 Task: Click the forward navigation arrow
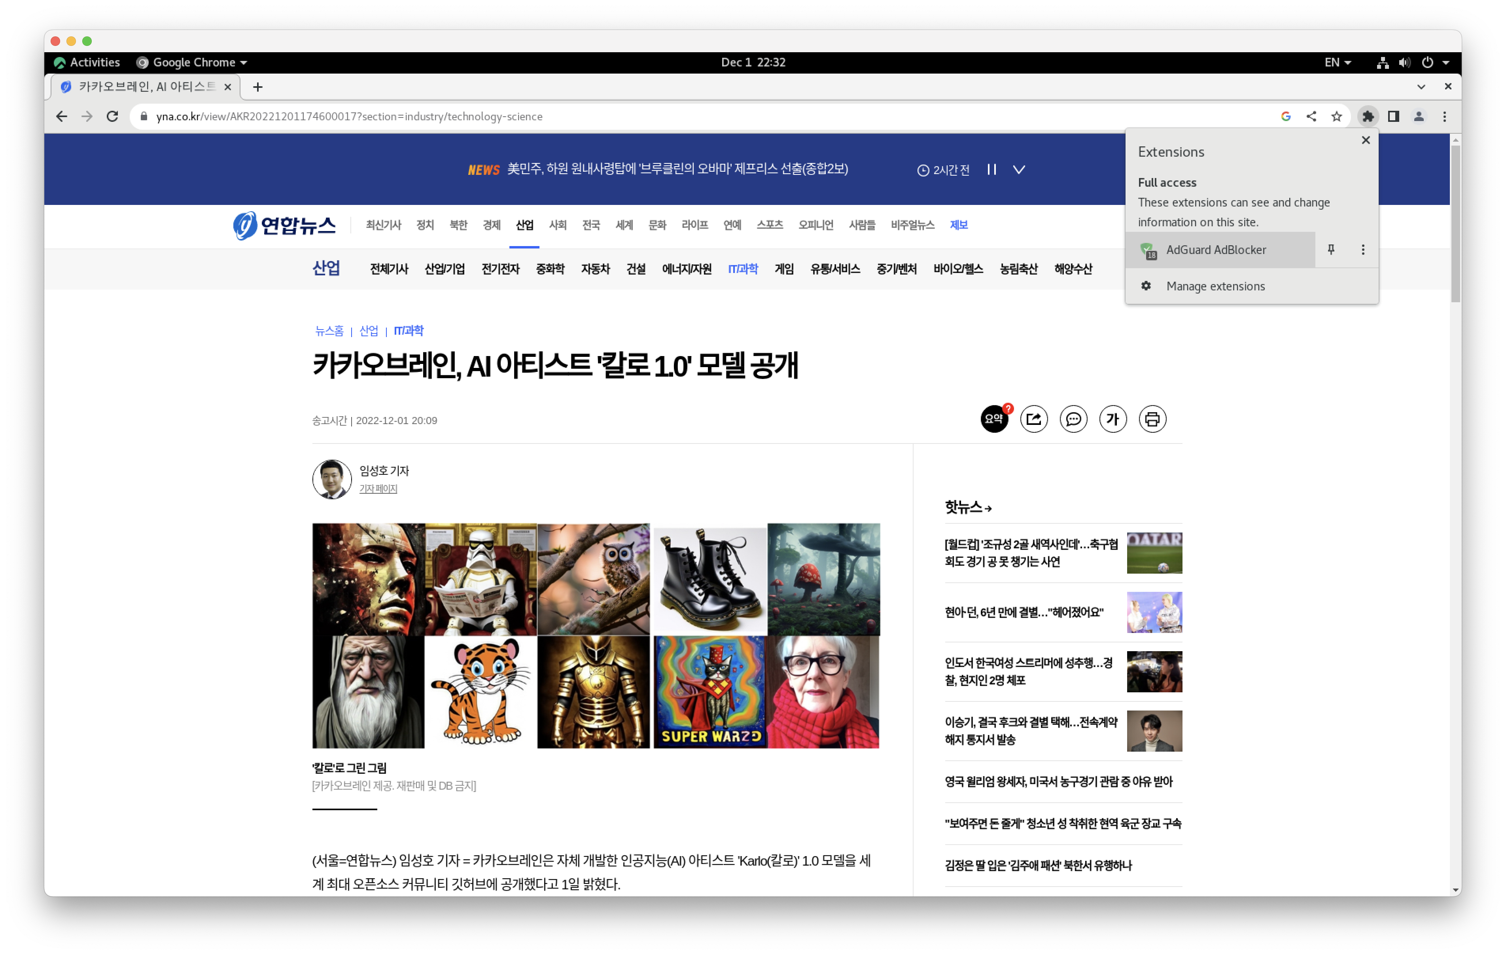click(87, 116)
